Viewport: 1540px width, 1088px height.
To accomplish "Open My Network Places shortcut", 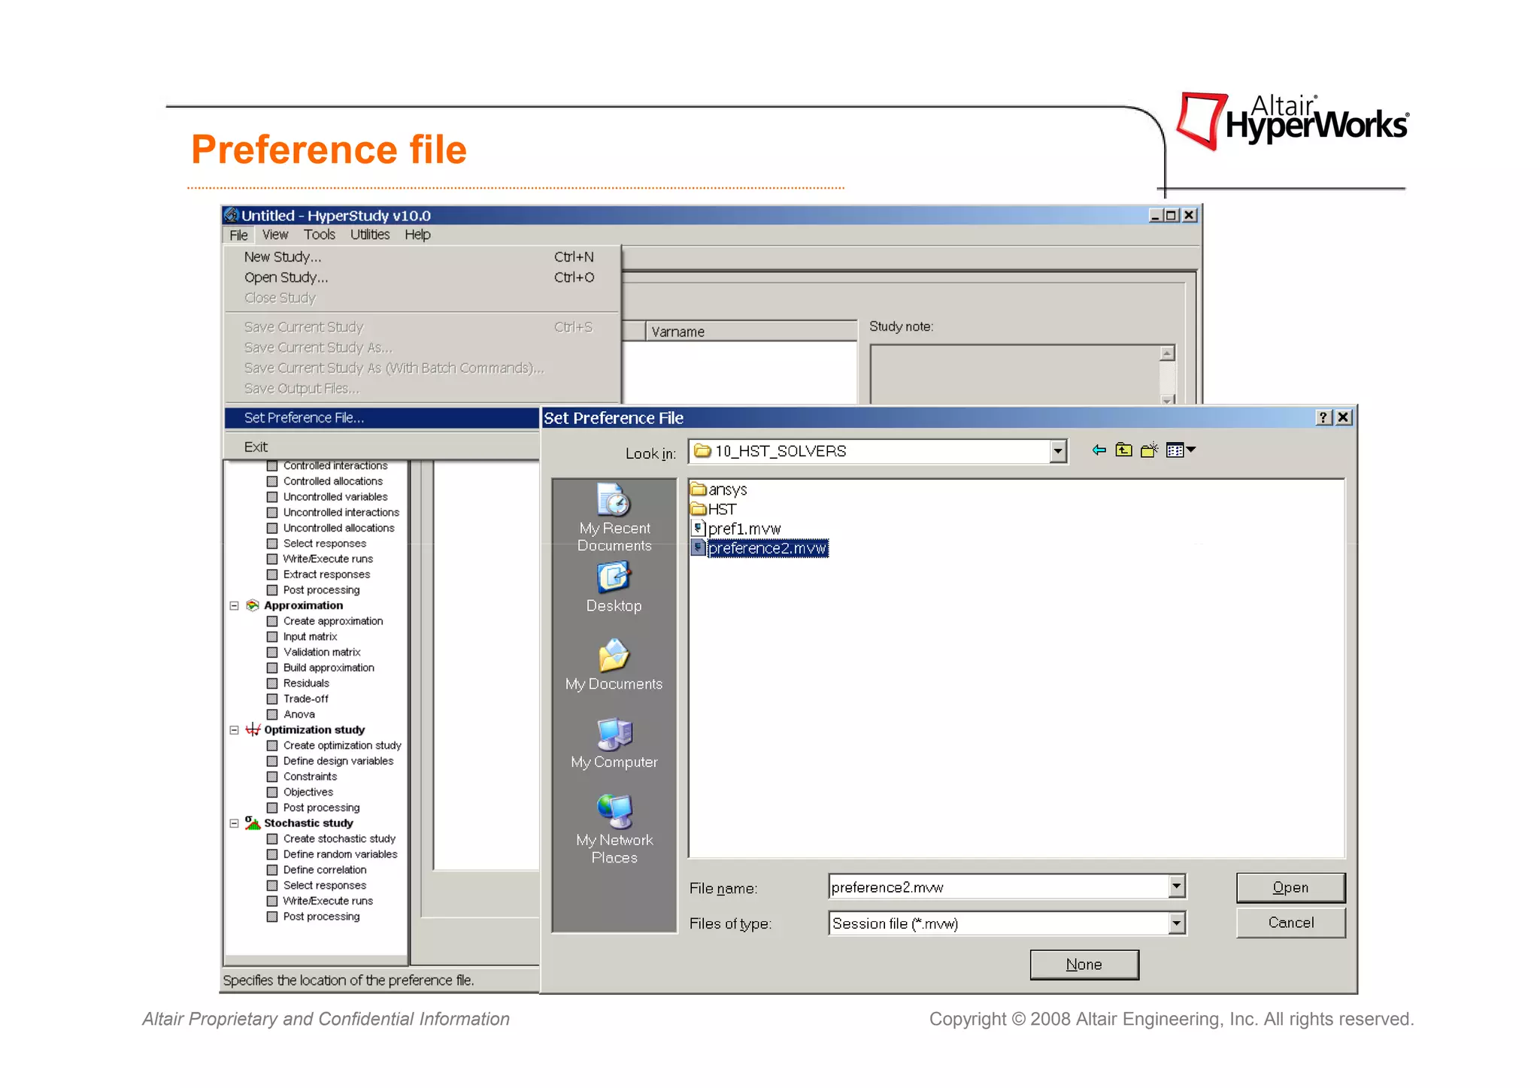I will tap(614, 829).
